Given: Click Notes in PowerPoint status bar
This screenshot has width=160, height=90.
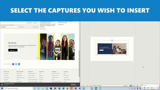Looking at the screenshot, I should [126, 85].
